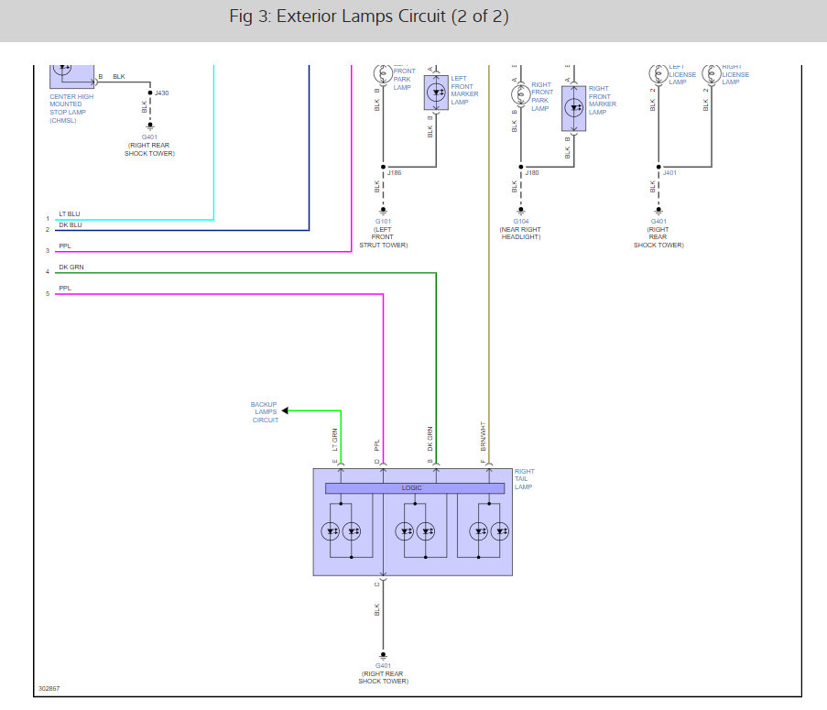Select the 'RIGHT FRONT MARKER LAMP' label
Screen dimensions: 827x710
click(603, 100)
